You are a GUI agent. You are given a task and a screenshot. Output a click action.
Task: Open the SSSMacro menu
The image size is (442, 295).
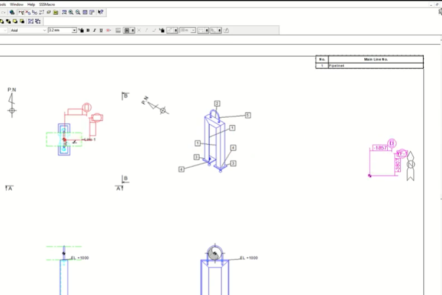(x=47, y=4)
